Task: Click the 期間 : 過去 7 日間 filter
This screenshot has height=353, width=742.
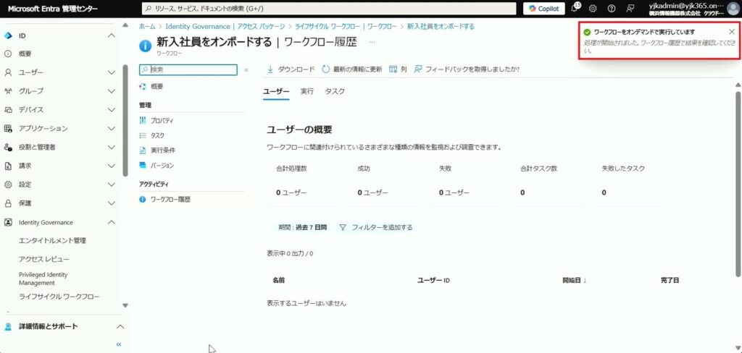Action: click(302, 227)
